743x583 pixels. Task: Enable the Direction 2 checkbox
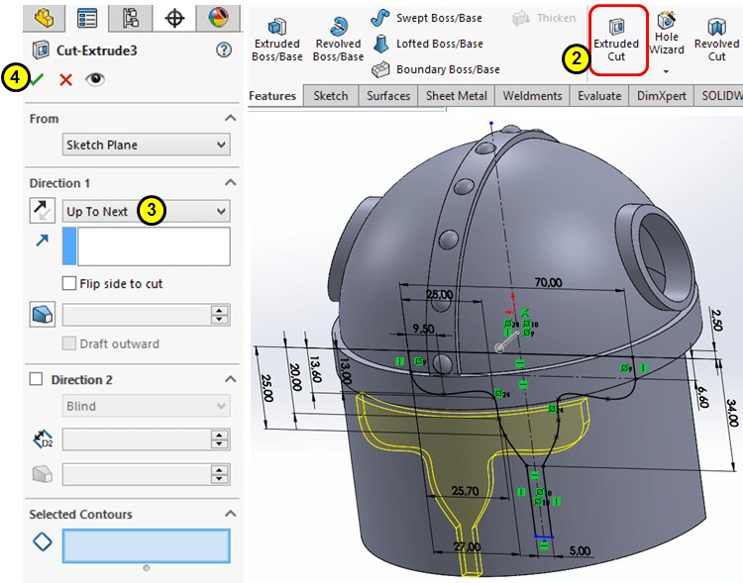click(37, 380)
